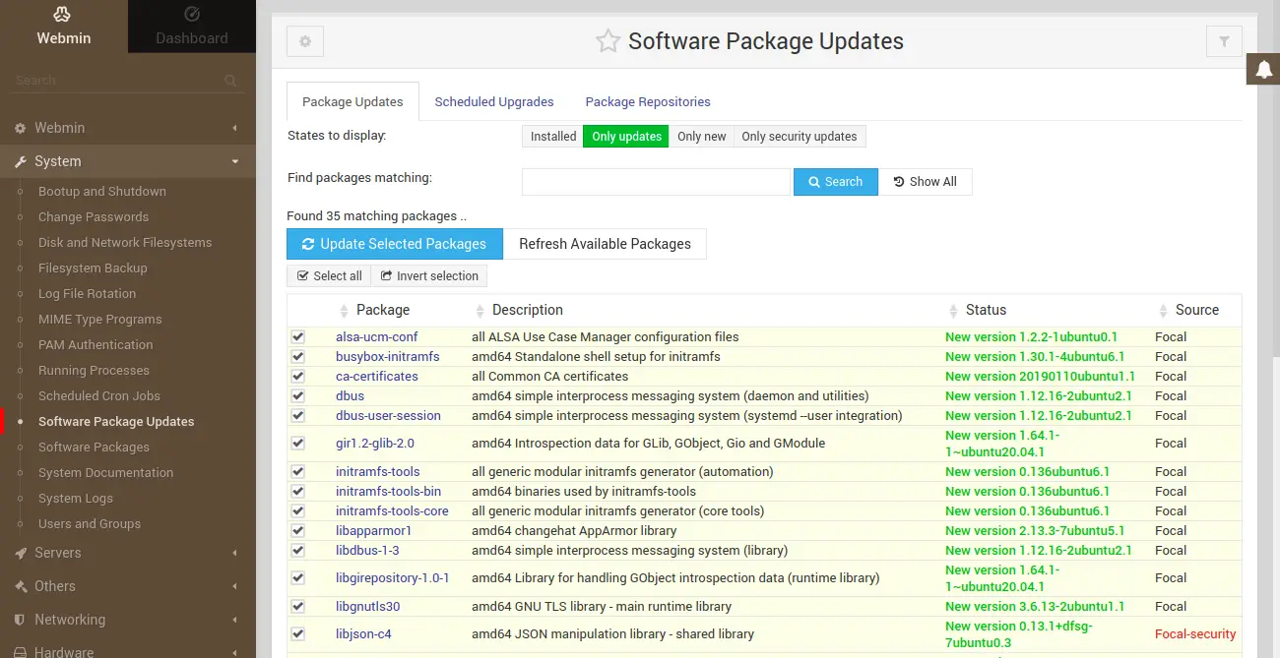This screenshot has height=658, width=1280.
Task: Expand the Webmin sidebar category
Action: click(x=128, y=128)
